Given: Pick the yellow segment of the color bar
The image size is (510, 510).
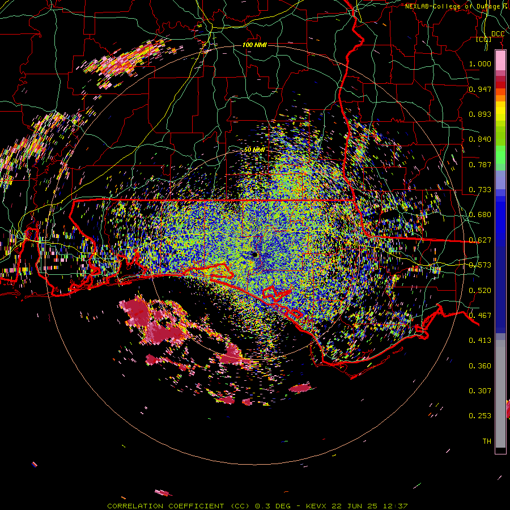Looking at the screenshot, I should [500, 112].
